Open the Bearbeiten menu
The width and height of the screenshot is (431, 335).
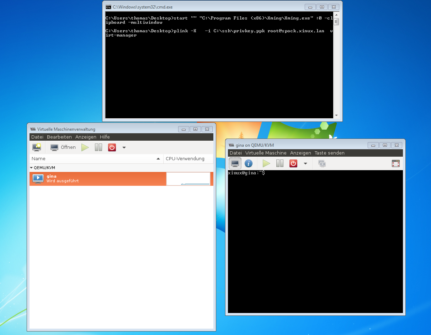coord(59,137)
